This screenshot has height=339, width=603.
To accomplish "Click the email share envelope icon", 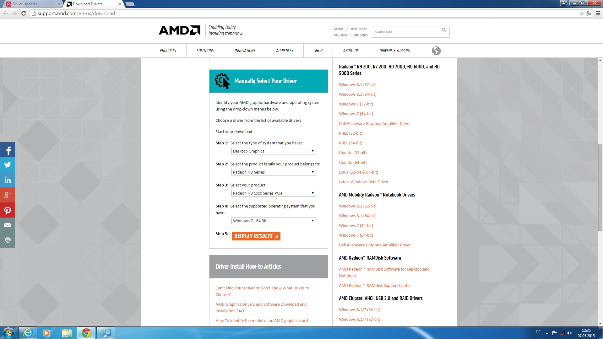I will 8,225.
